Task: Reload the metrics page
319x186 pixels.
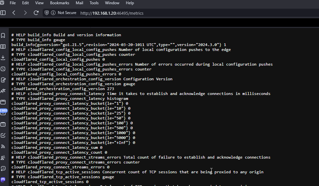Action: pyautogui.click(x=36, y=13)
